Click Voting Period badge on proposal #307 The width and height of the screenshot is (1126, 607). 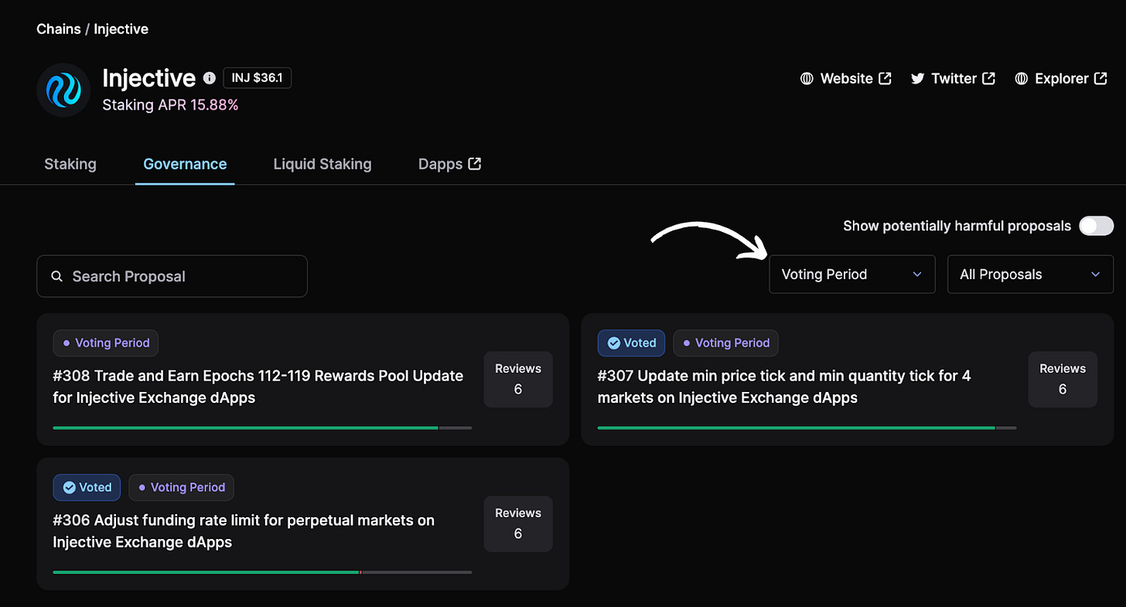[x=726, y=343]
